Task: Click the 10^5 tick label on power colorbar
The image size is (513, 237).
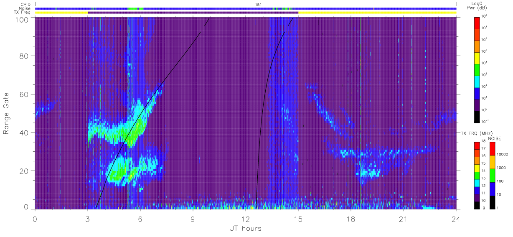Action: tap(485, 51)
